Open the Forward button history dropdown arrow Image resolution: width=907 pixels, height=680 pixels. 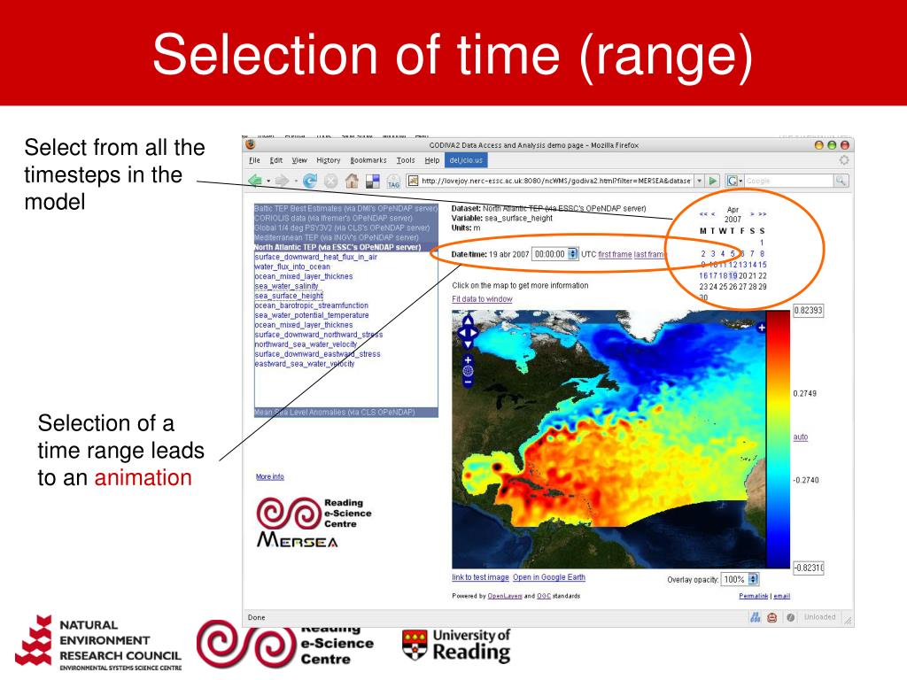[x=296, y=182]
